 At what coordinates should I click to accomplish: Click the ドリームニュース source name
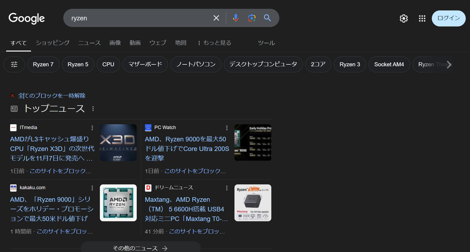(x=174, y=188)
